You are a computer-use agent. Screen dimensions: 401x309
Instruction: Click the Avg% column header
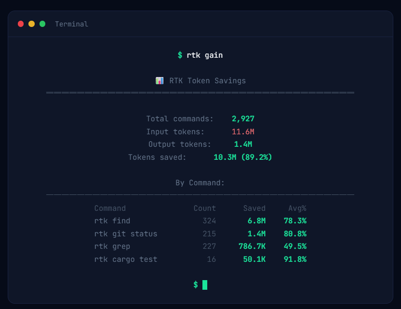tap(297, 208)
